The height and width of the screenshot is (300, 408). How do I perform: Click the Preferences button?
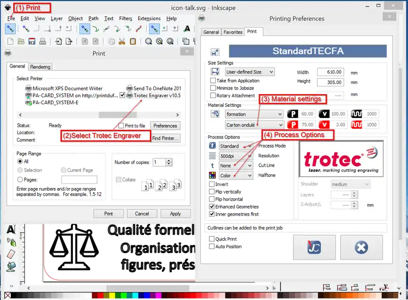click(165, 126)
